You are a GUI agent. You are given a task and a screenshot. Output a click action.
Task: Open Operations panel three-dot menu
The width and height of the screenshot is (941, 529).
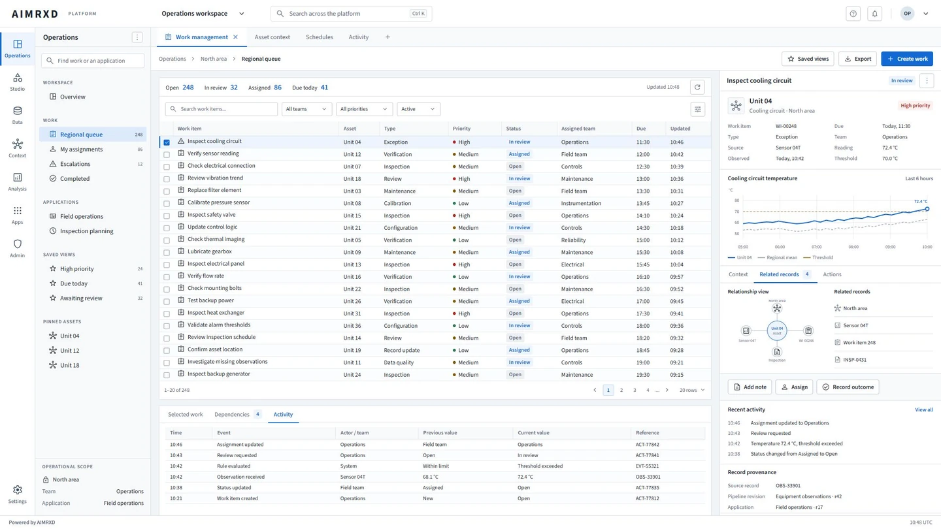pos(137,37)
